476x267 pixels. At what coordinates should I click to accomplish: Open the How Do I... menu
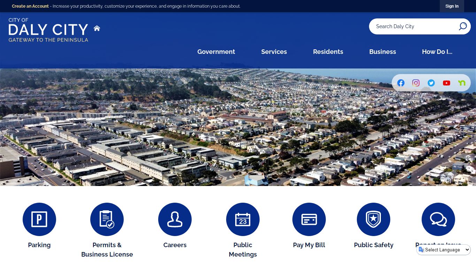[437, 51]
